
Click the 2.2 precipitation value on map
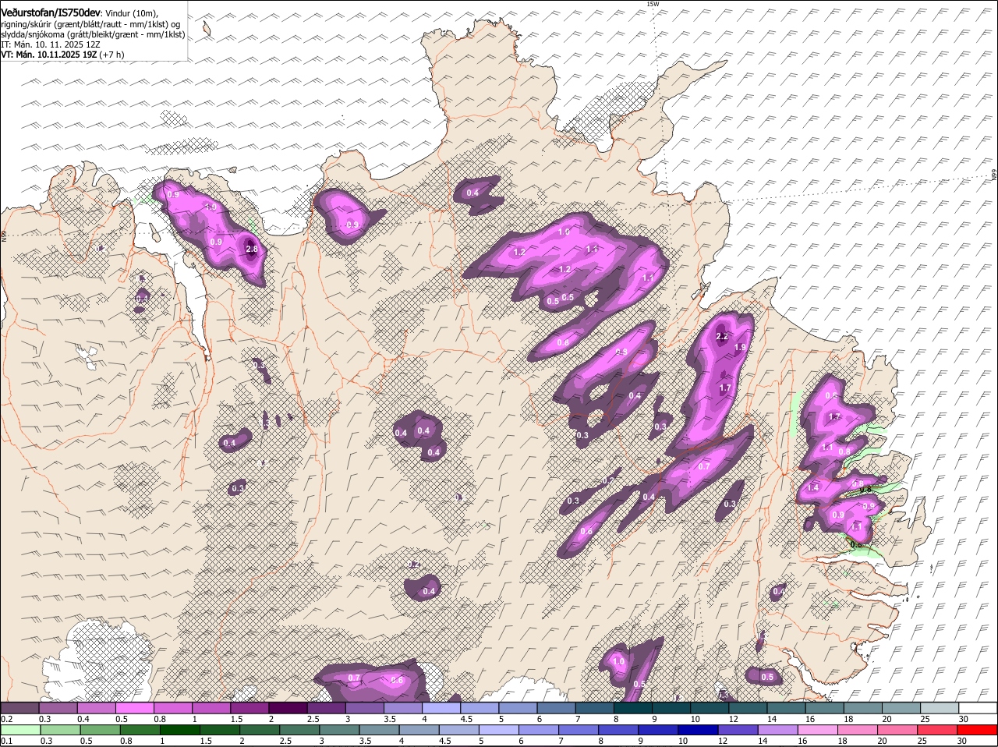pyautogui.click(x=722, y=337)
